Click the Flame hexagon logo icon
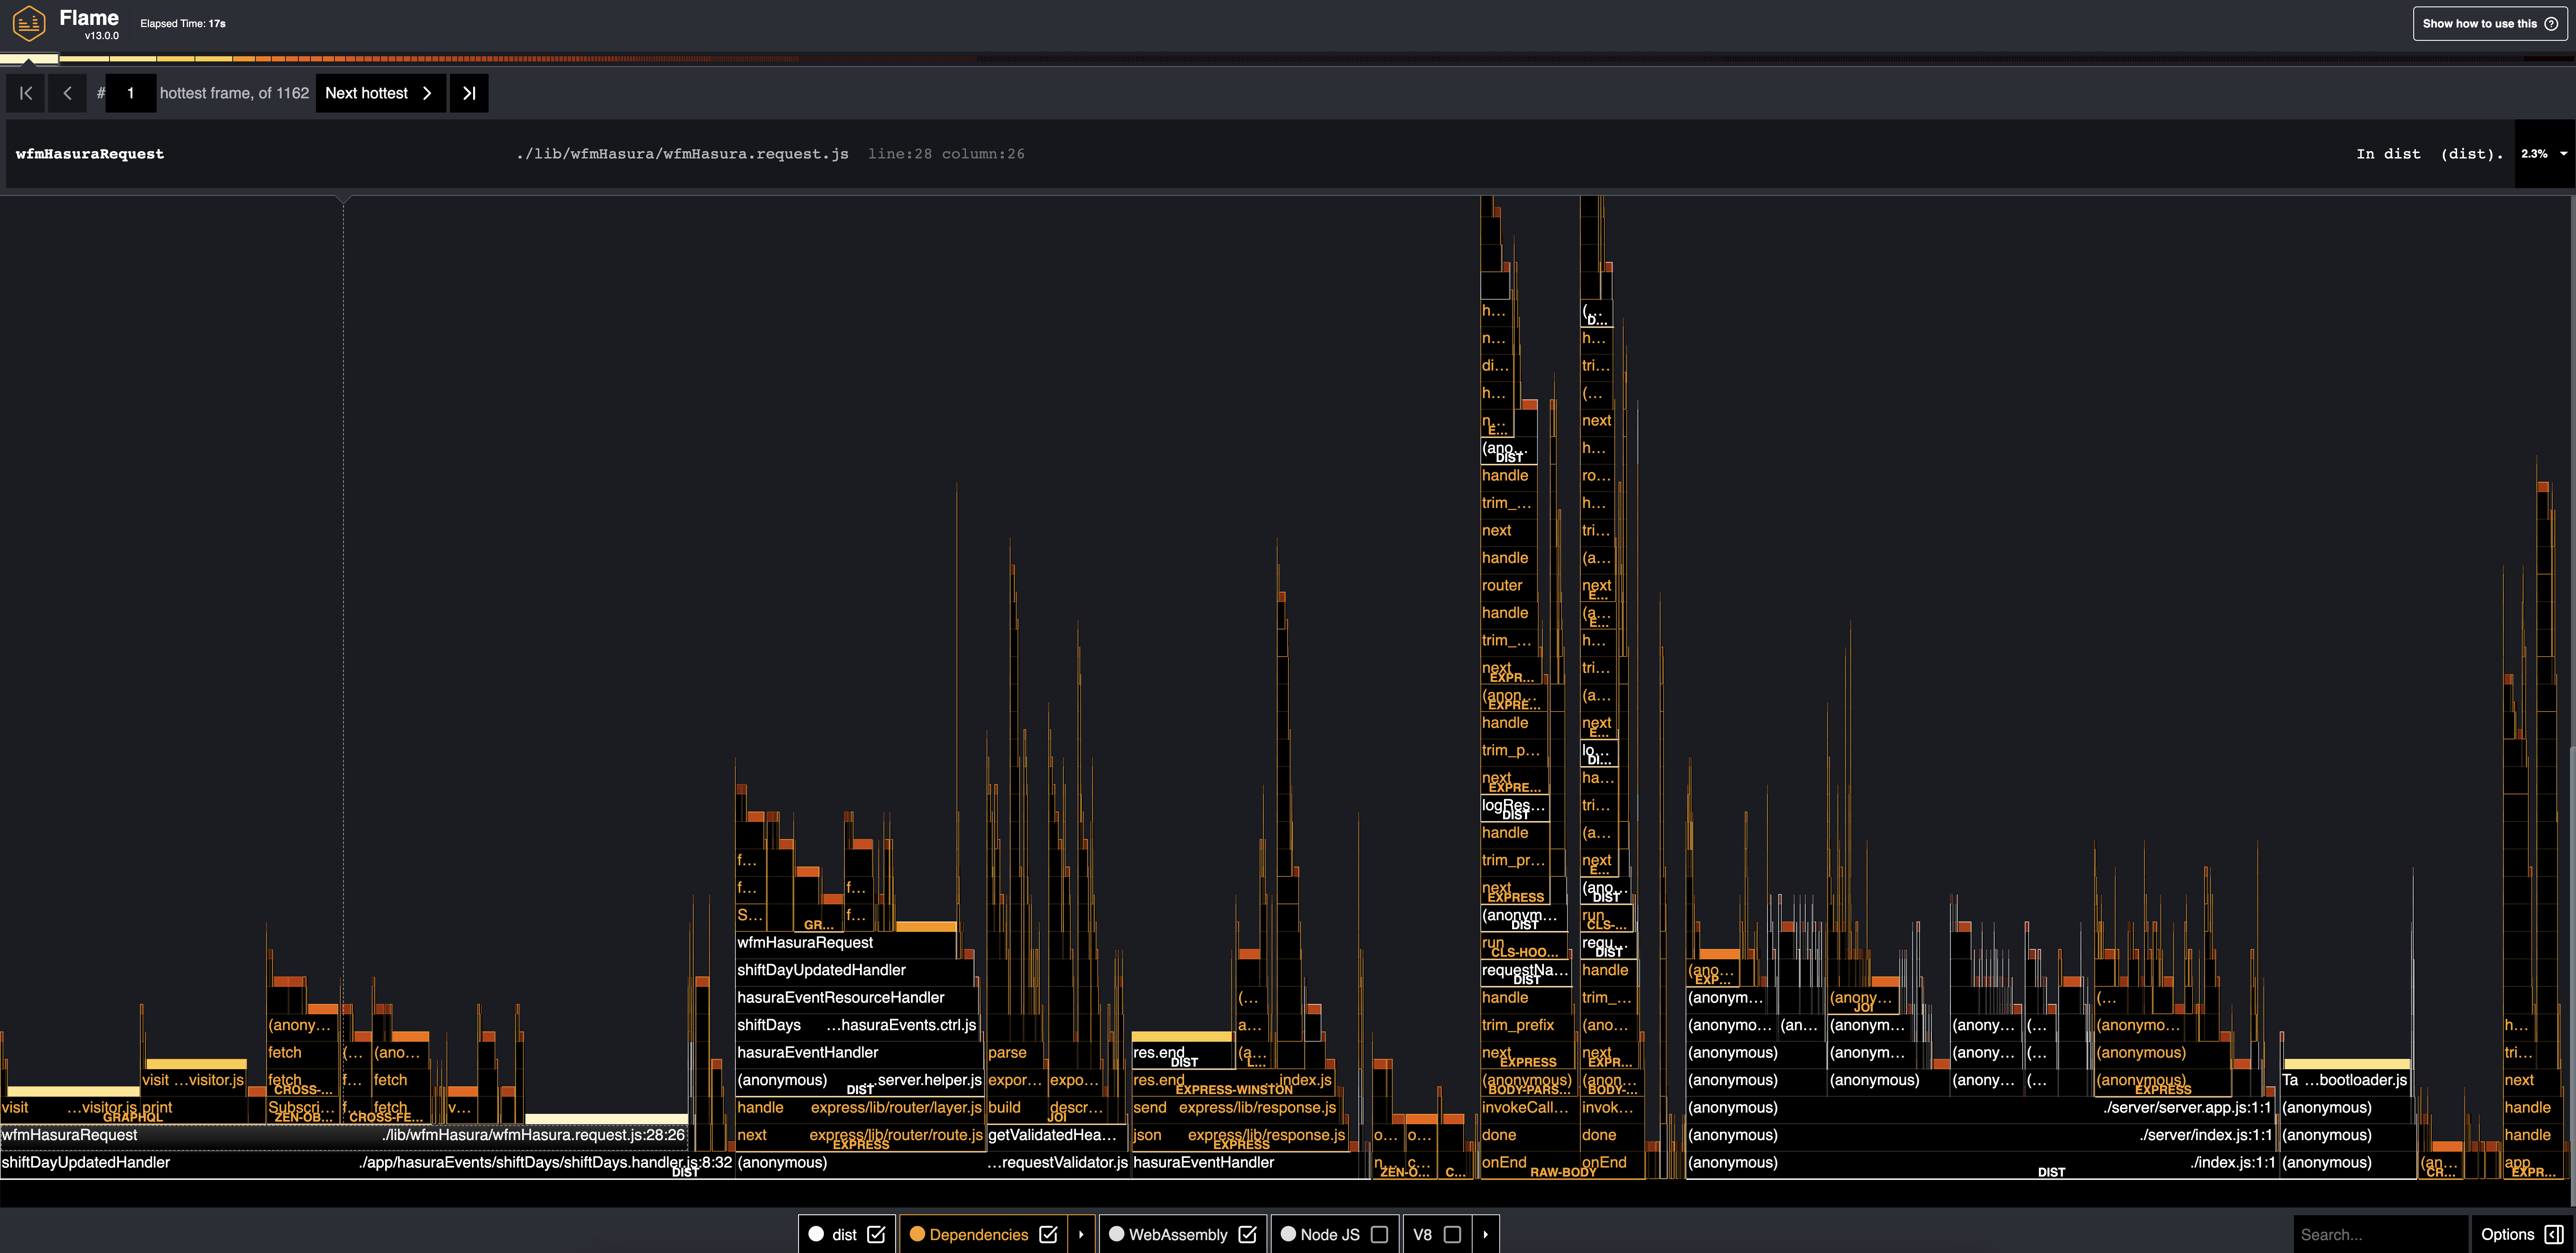Image resolution: width=2576 pixels, height=1253 pixels. (x=29, y=23)
